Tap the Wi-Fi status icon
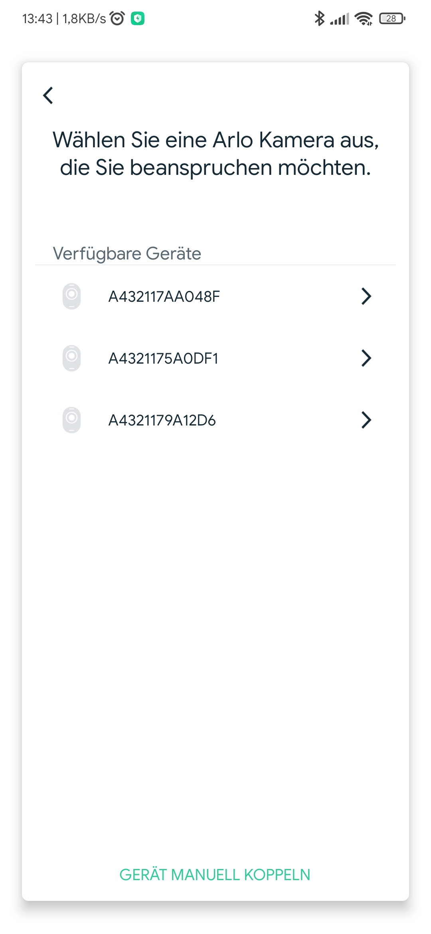This screenshot has width=431, height=934. tap(363, 18)
